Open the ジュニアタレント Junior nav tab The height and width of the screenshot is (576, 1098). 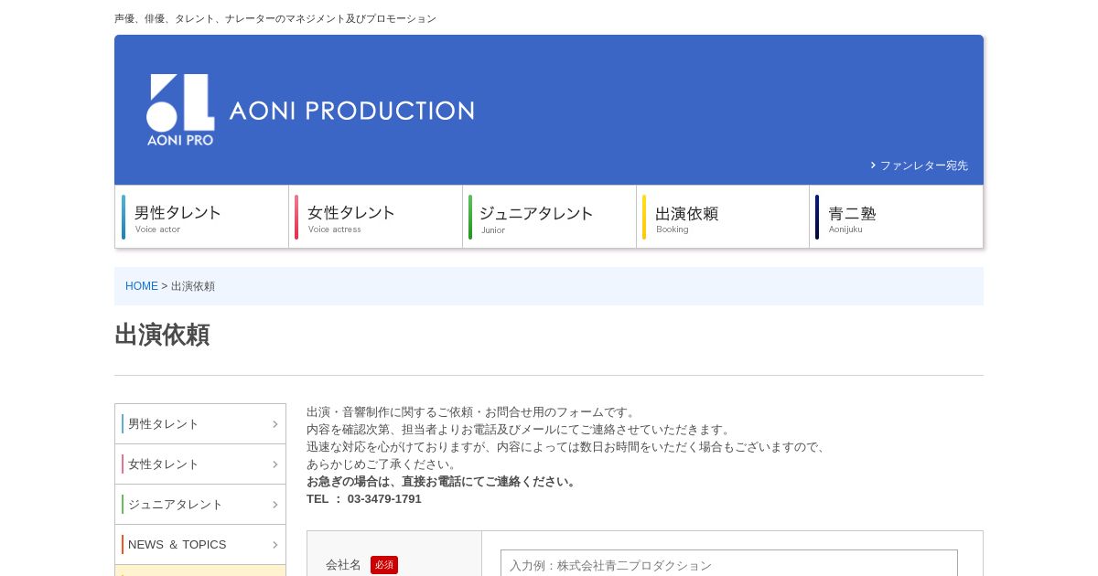(x=550, y=217)
